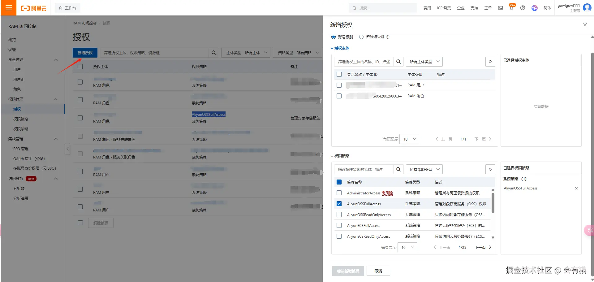Focus the 筛选权限策略的名称 search field

tap(364, 169)
